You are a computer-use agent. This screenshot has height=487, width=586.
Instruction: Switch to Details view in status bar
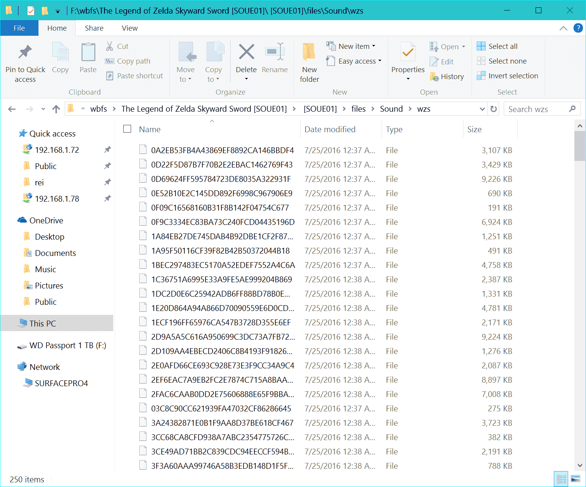coord(561,479)
